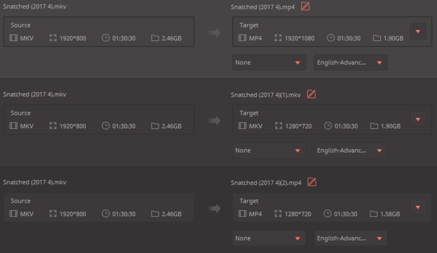This screenshot has width=437, height=253.
Task: Open target format dropdown for 1.58GB MP4
Action: [418, 207]
